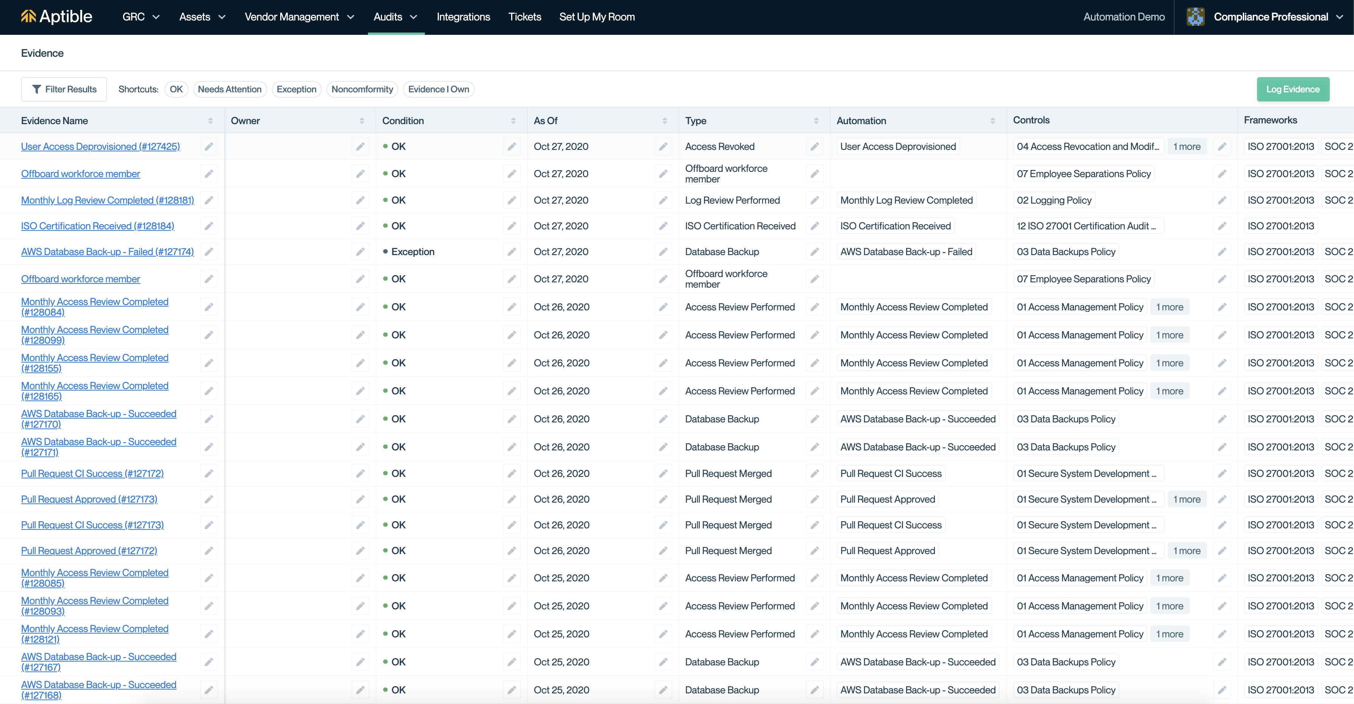This screenshot has width=1354, height=704.
Task: Click the Compliance Professional avatar icon
Action: [1195, 17]
